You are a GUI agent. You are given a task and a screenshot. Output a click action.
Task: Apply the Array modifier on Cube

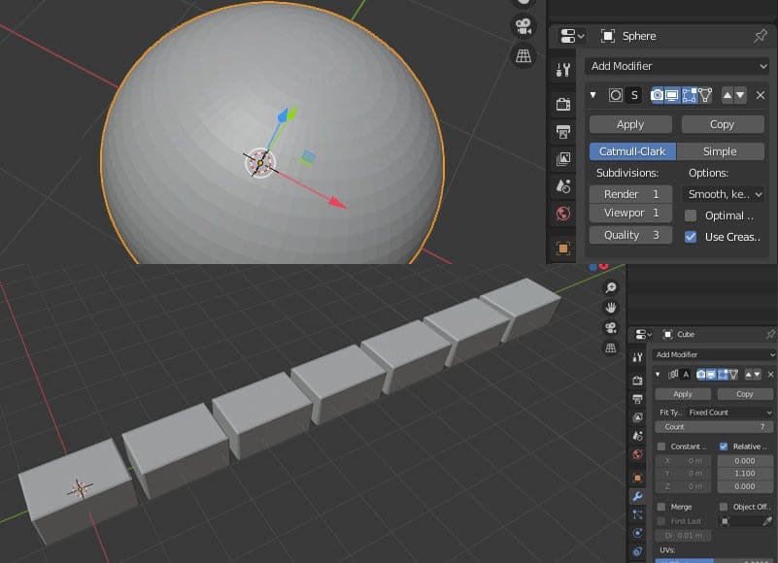[683, 394]
